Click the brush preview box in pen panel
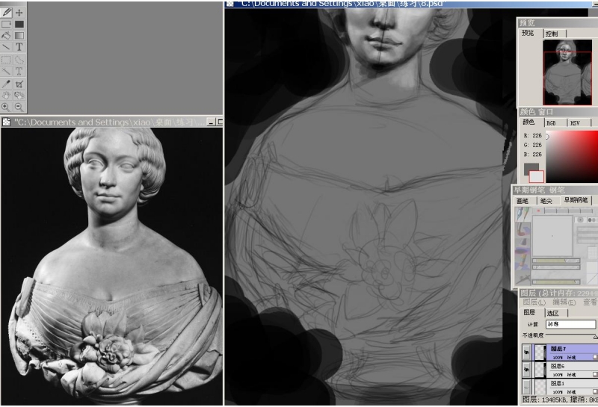The width and height of the screenshot is (598, 407). click(x=552, y=236)
